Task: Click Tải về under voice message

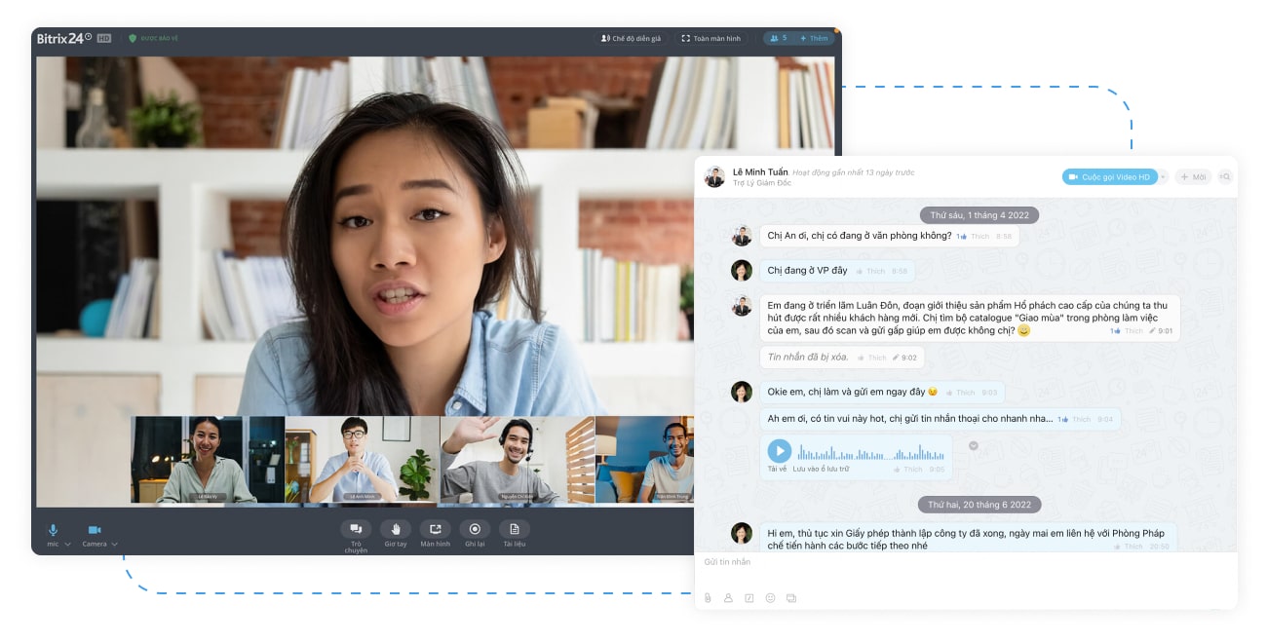Action: [776, 470]
